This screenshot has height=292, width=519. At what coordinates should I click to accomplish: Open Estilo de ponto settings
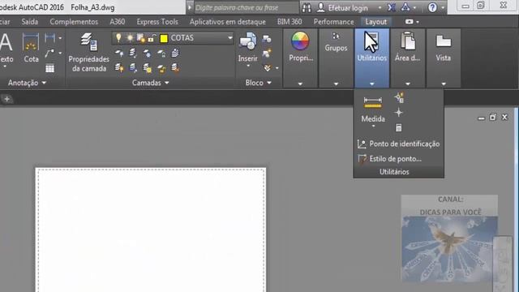click(x=389, y=159)
